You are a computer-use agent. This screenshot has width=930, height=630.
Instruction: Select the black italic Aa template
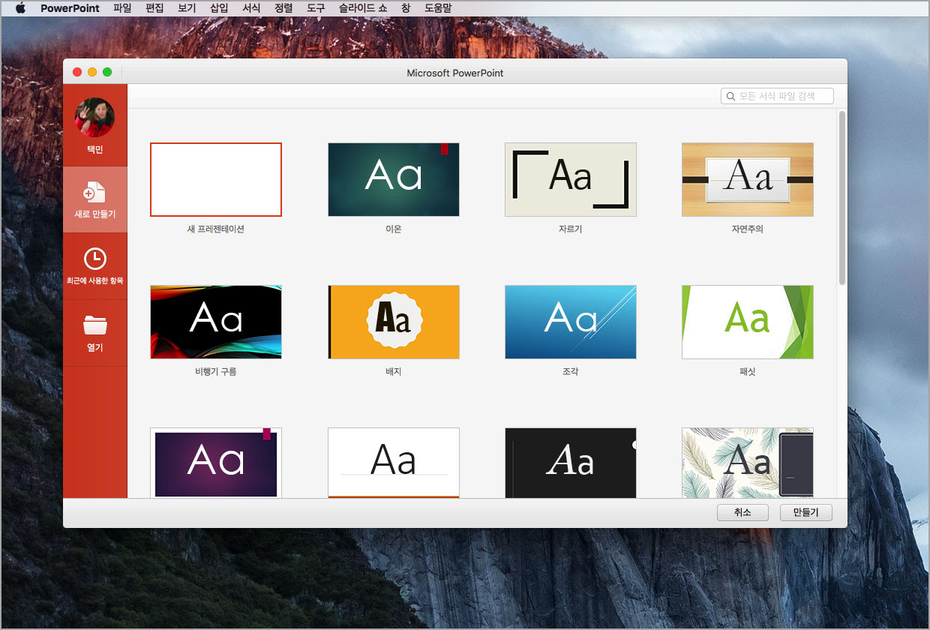[571, 462]
